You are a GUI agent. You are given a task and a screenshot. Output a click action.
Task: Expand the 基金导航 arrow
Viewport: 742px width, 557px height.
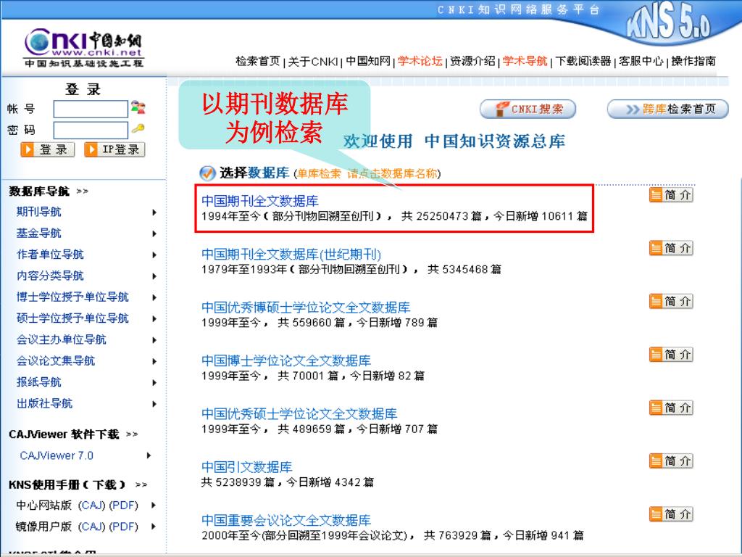point(154,234)
